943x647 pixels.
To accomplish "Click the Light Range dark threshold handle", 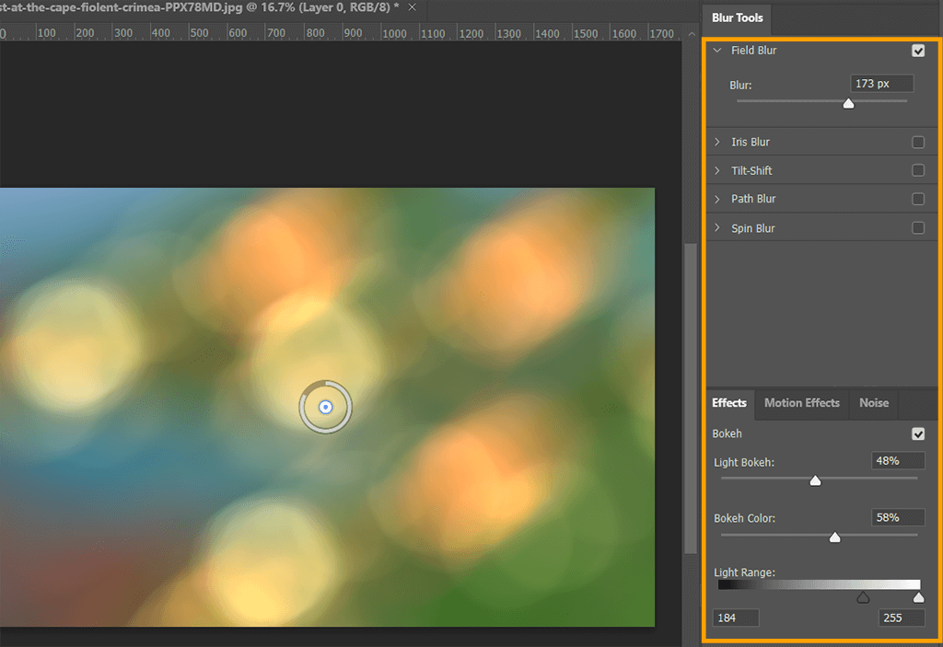I will [863, 597].
